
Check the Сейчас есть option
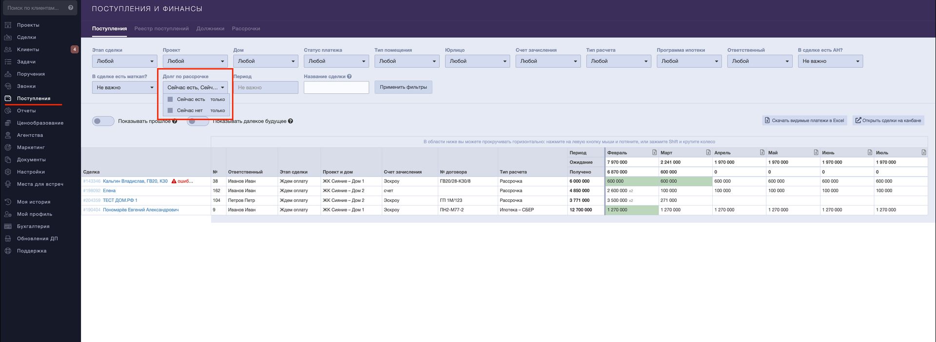[170, 99]
